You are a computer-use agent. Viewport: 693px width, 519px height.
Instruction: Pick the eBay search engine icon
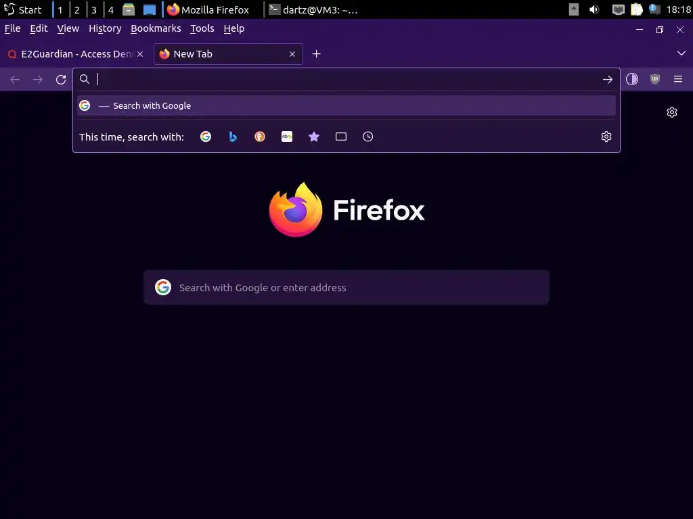(x=287, y=137)
